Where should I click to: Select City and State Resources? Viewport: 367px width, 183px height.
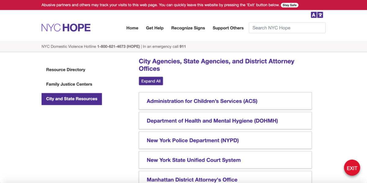coord(72,99)
